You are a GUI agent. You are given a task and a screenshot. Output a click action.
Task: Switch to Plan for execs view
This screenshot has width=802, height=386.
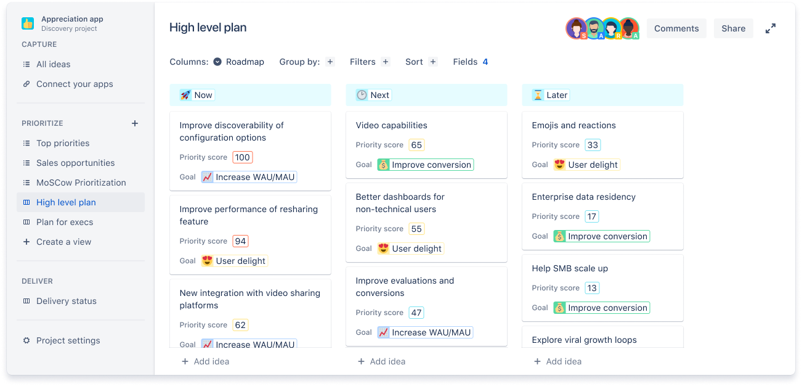(x=65, y=222)
